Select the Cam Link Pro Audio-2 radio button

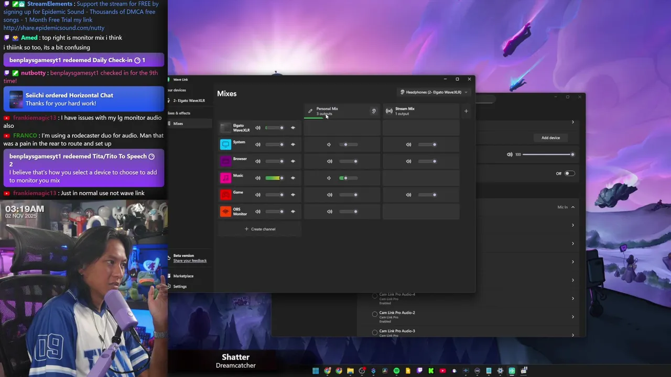click(x=375, y=314)
